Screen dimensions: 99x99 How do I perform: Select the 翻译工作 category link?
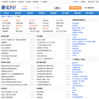pyautogui.click(x=32, y=23)
